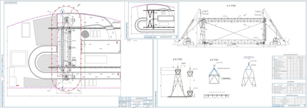Click the dark hatched circle on the site plan
307x108 pixels.
pyautogui.click(x=85, y=34)
